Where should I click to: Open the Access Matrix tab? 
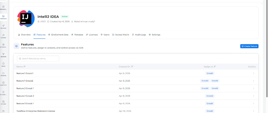(x=121, y=35)
